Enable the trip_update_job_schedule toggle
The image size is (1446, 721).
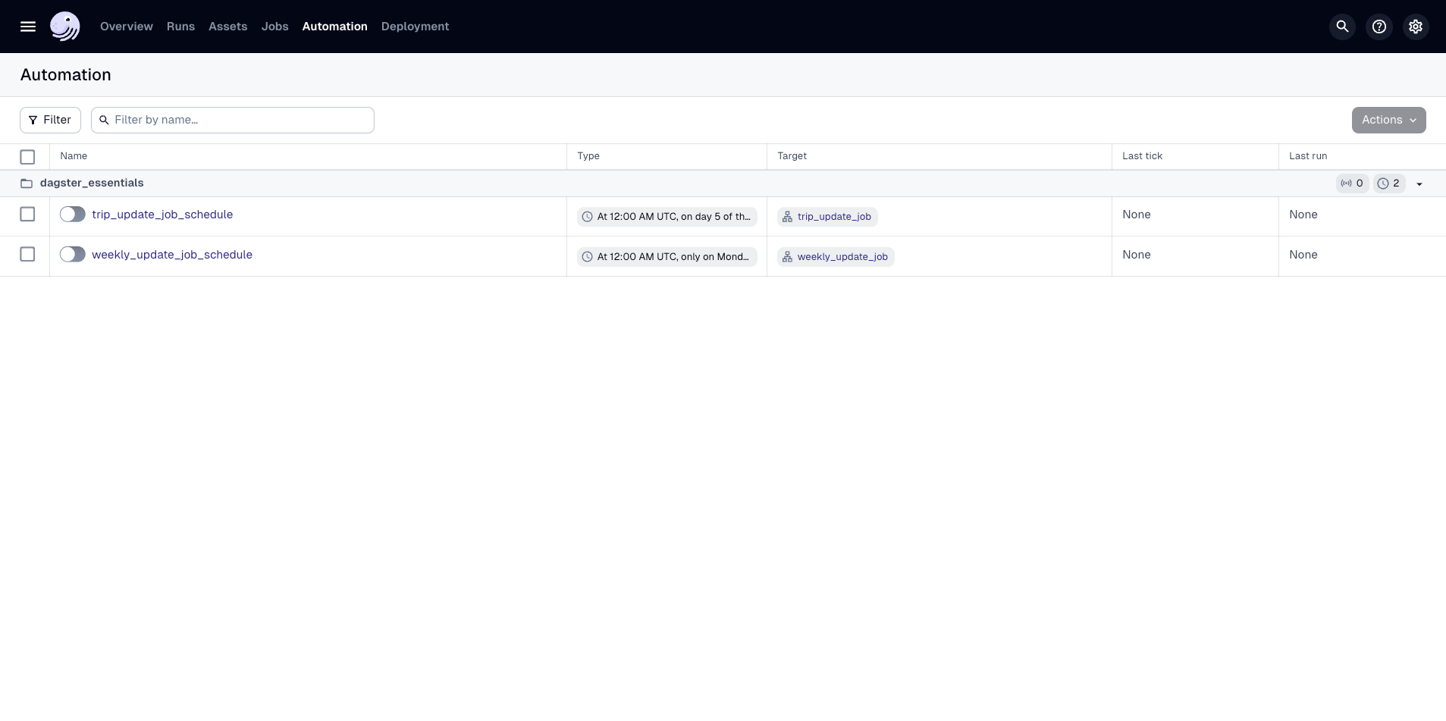pos(72,214)
